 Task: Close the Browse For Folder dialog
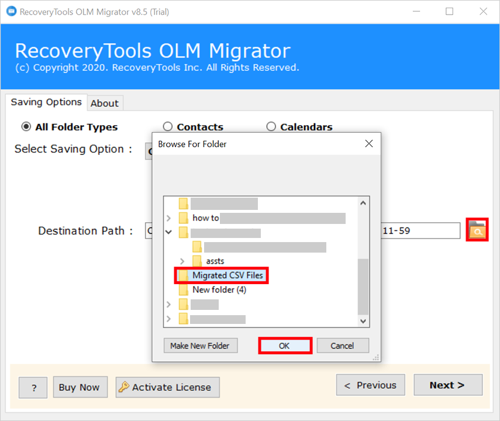point(369,143)
